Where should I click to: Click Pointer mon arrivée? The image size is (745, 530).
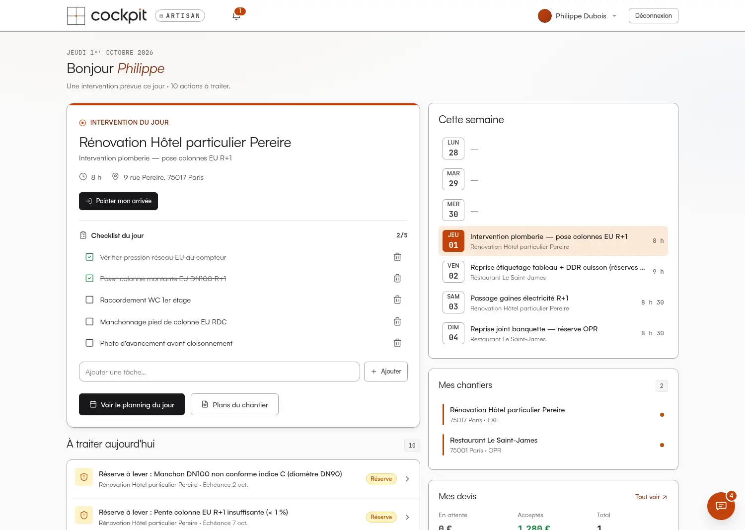tap(118, 201)
